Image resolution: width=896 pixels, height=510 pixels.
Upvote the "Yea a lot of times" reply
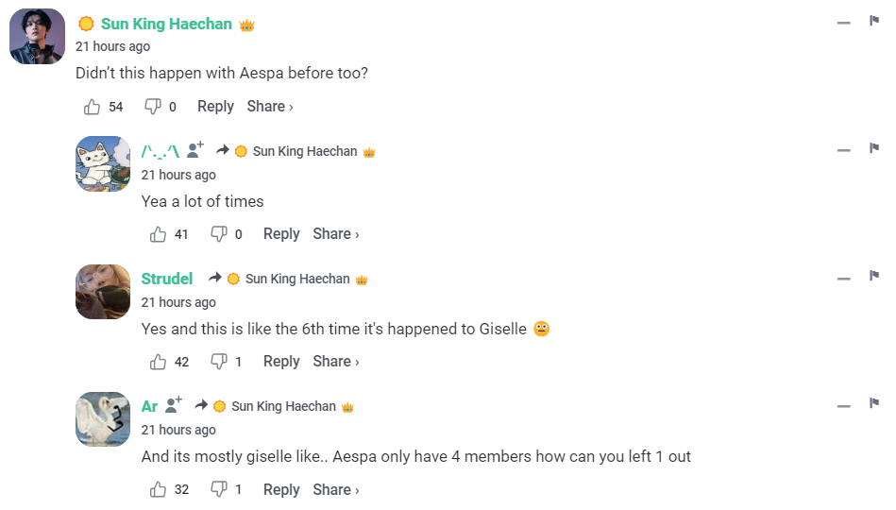158,234
